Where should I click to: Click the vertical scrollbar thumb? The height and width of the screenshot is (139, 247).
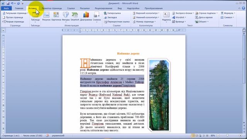pos(244,59)
